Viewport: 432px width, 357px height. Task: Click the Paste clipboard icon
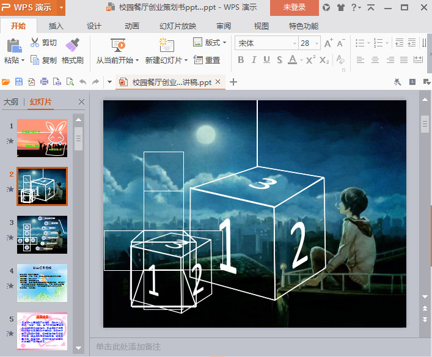pyautogui.click(x=14, y=45)
